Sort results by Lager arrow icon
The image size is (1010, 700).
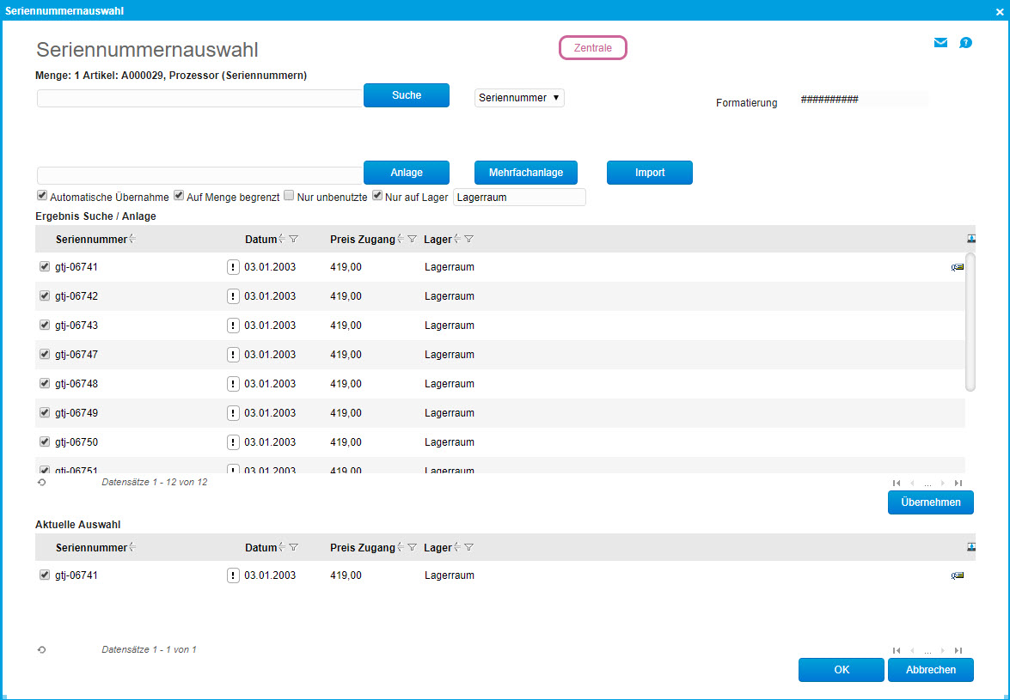tap(456, 239)
